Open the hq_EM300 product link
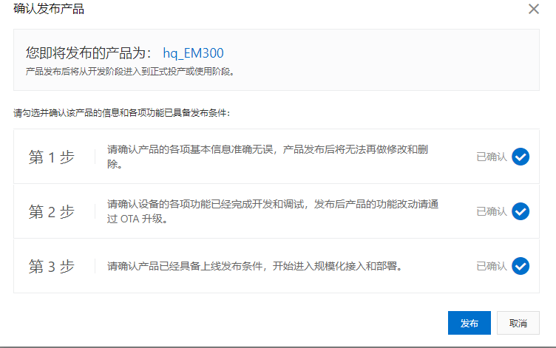 (193, 53)
